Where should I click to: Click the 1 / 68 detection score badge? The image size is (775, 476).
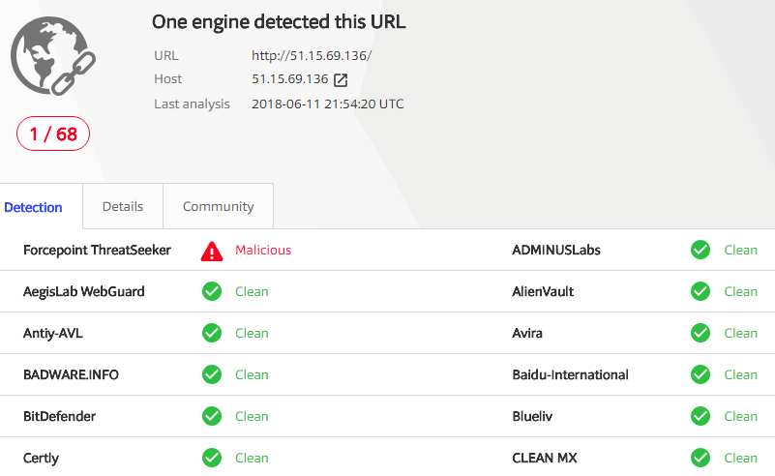[x=53, y=134]
